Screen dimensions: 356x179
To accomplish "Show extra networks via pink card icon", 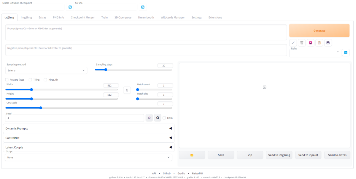I will click(x=311, y=43).
